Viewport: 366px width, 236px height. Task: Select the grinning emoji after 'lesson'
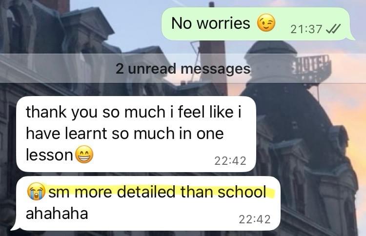click(84, 155)
